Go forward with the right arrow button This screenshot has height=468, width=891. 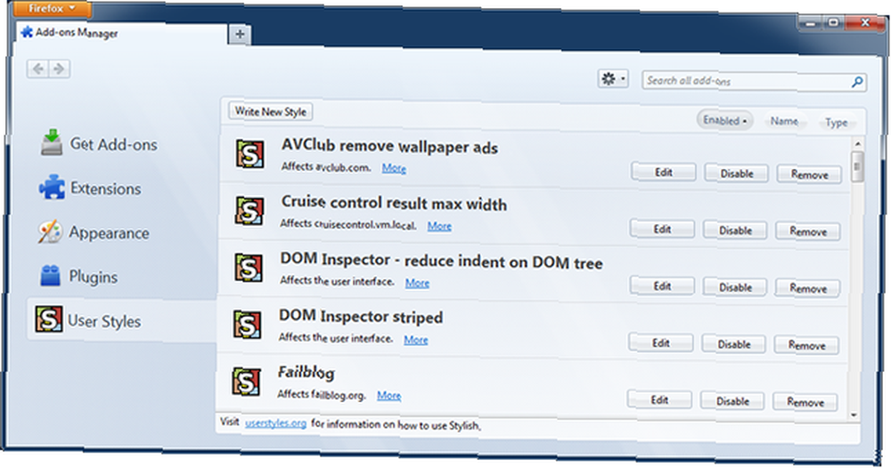pos(59,69)
